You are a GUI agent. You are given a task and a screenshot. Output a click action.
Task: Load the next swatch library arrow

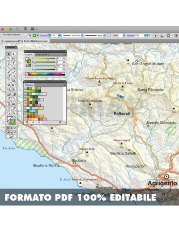click(39, 122)
